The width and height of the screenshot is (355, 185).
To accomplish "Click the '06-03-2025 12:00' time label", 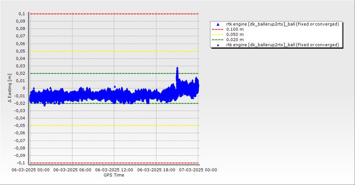I will [114, 170].
